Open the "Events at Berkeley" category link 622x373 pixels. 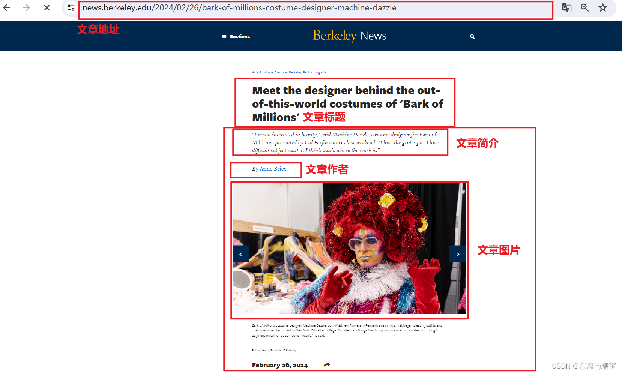click(x=288, y=72)
